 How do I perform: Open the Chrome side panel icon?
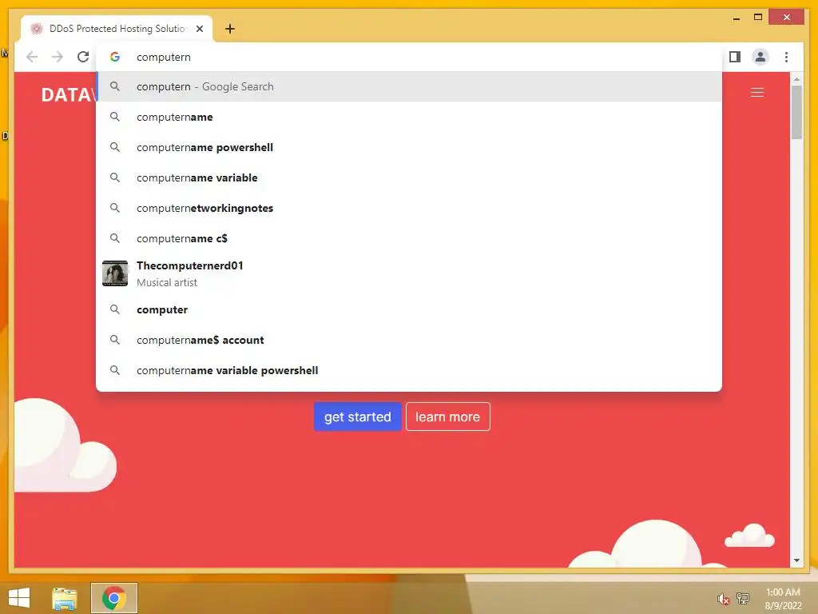735,57
